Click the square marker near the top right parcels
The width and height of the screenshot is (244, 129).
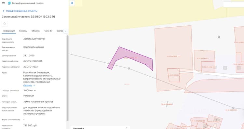(219, 37)
